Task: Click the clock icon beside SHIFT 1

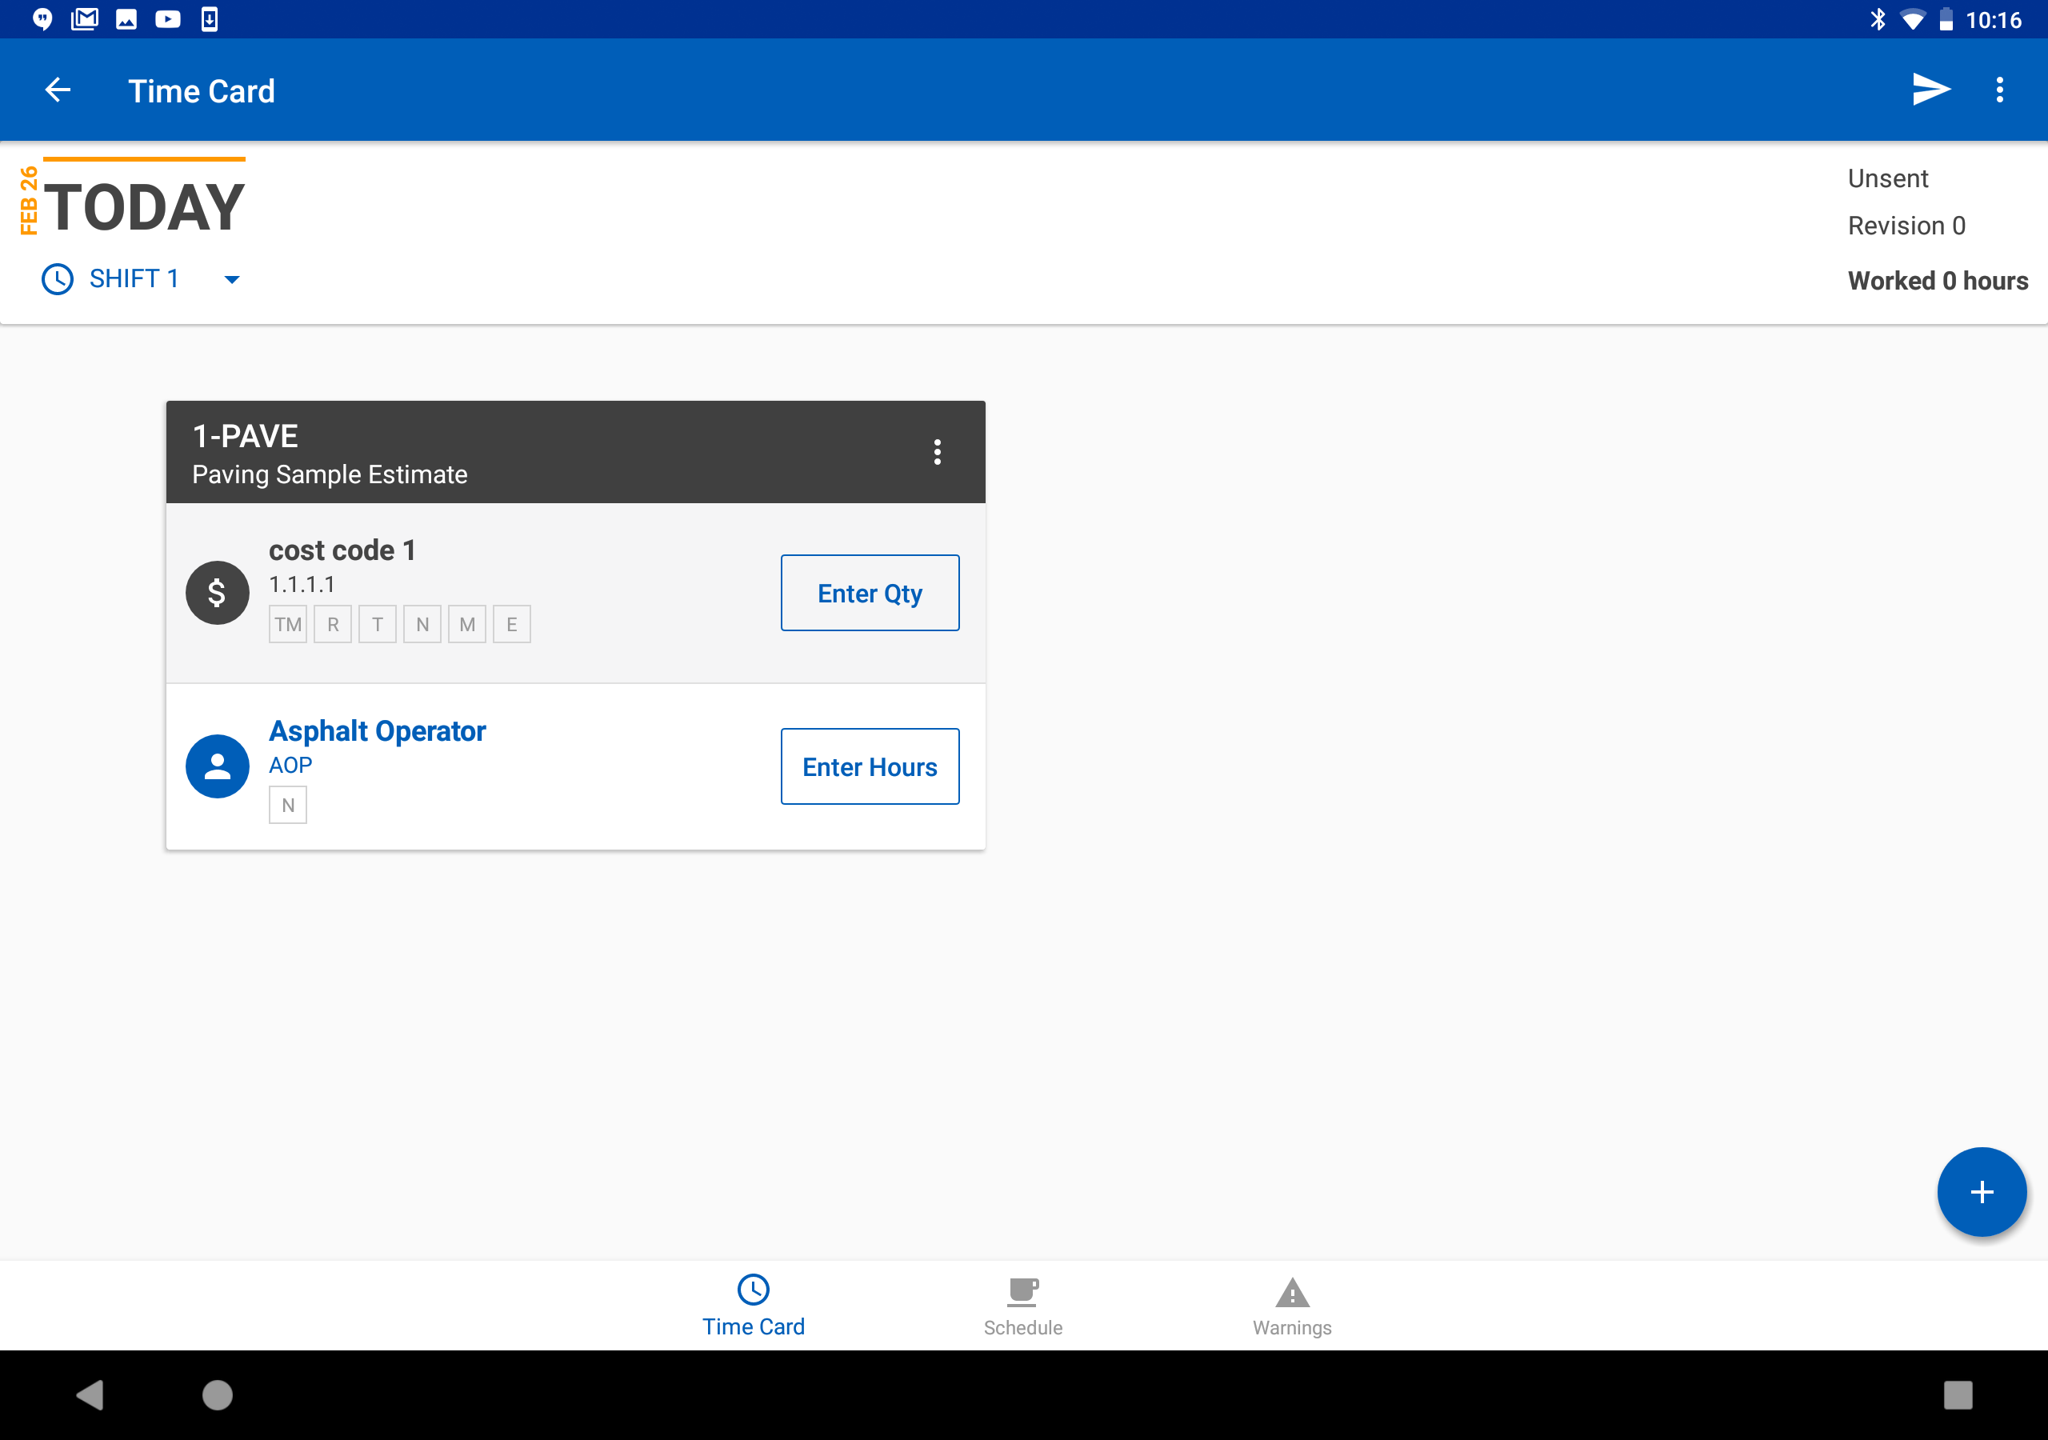Action: 56,278
